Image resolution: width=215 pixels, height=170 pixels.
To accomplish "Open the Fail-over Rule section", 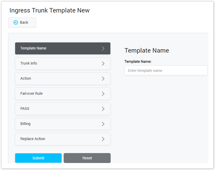I will [31, 93].
